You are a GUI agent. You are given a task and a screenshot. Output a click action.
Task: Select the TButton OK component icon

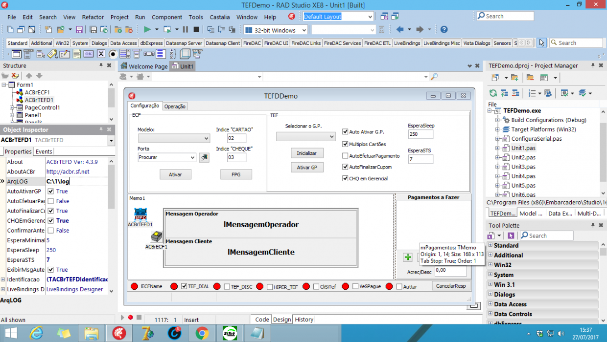pyautogui.click(x=88, y=54)
